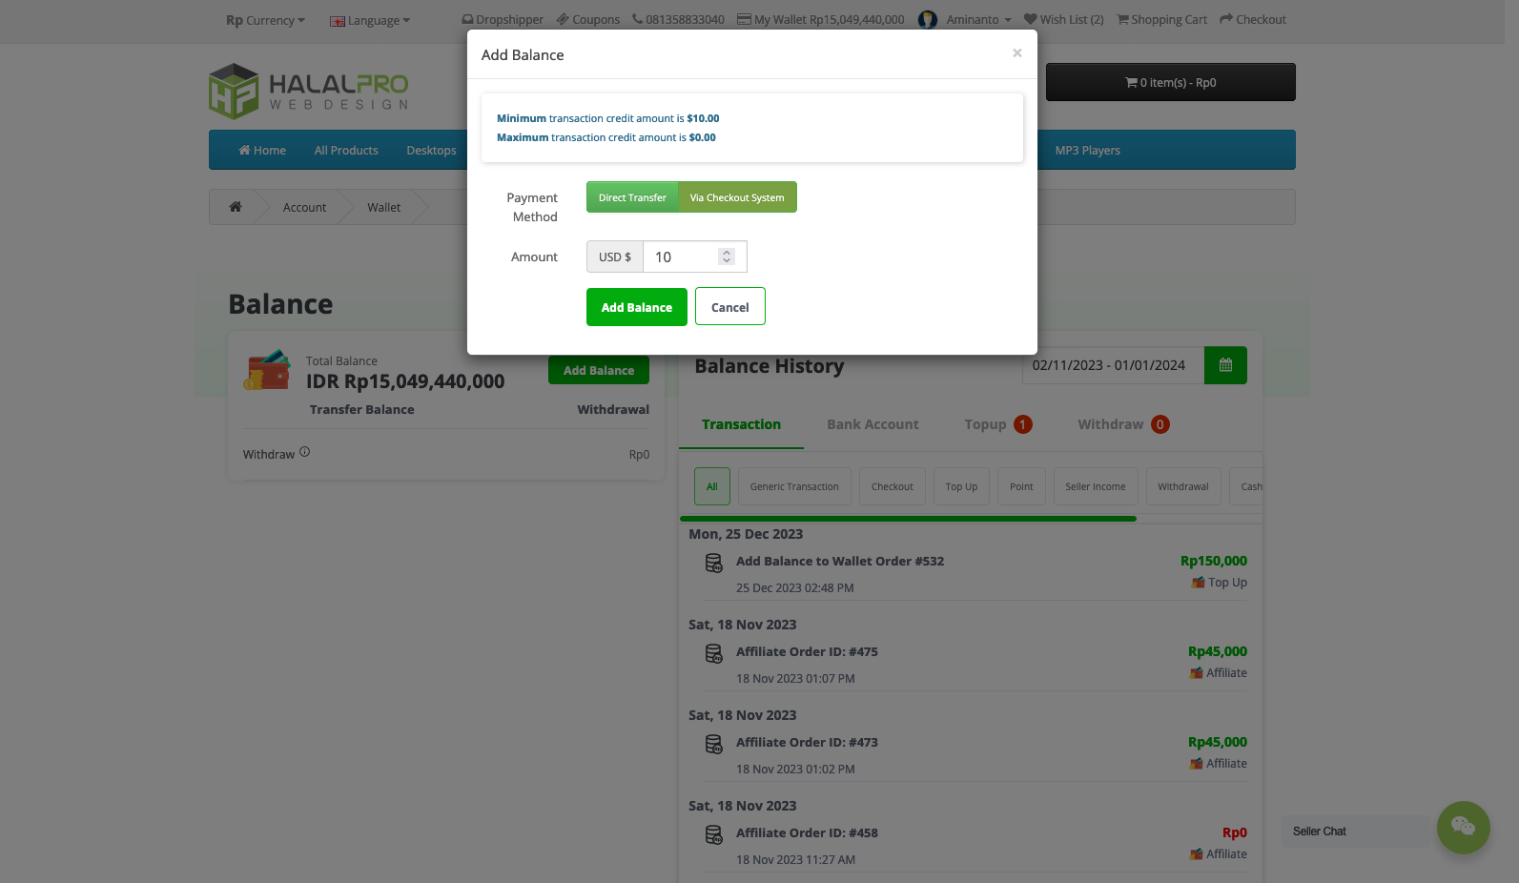Image resolution: width=1519 pixels, height=883 pixels.
Task: Click coin icon for Affiliate Order #458
Action: [x=713, y=835]
